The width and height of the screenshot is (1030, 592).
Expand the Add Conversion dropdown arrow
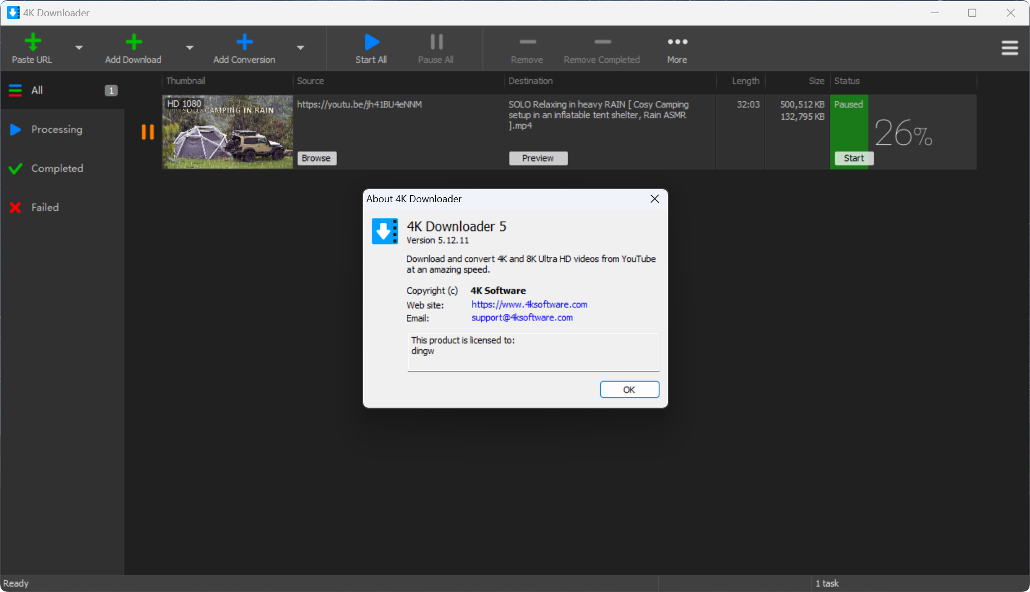click(300, 48)
